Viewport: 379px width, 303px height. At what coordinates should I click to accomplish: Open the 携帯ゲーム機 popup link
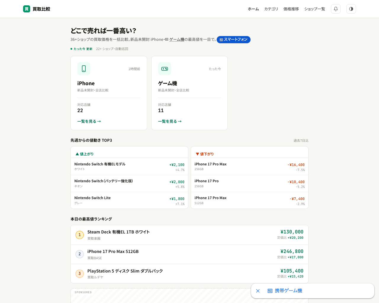point(285,291)
